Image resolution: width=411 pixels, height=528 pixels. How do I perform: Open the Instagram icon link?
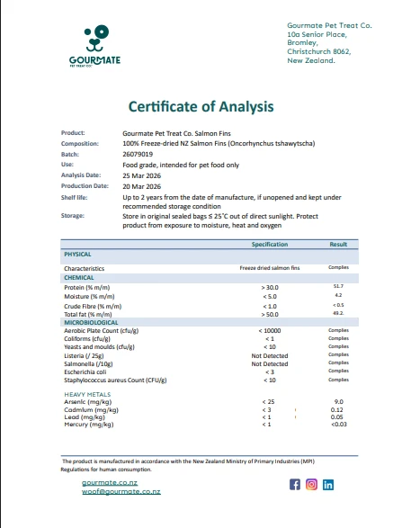click(x=311, y=485)
